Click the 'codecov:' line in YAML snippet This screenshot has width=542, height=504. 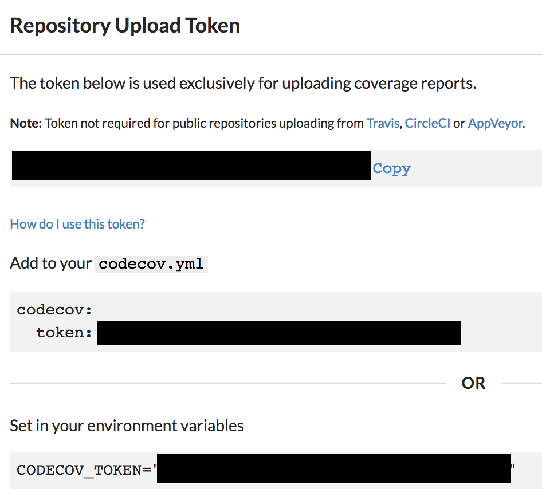(54, 310)
